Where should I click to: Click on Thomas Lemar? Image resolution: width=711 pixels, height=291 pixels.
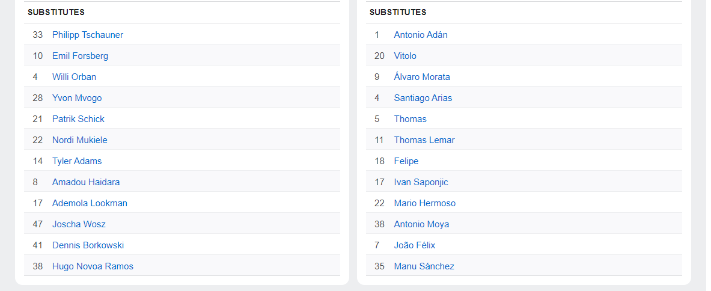[424, 140]
